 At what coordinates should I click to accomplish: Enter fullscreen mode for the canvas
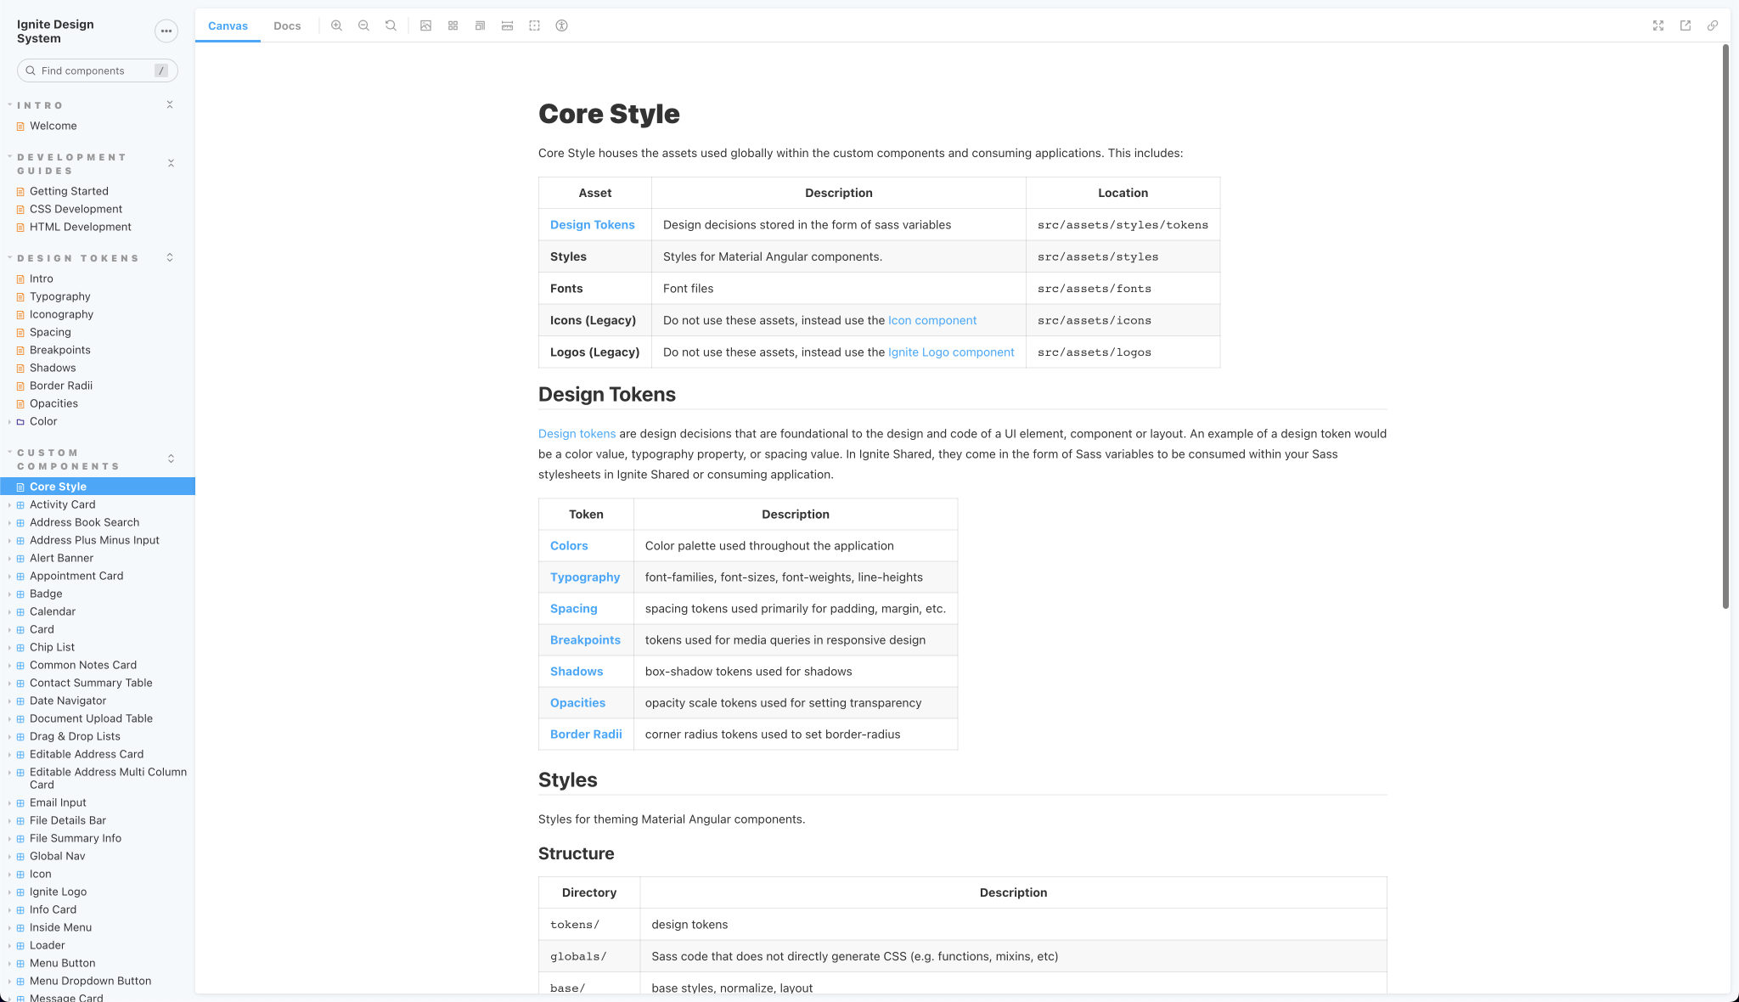(1657, 25)
